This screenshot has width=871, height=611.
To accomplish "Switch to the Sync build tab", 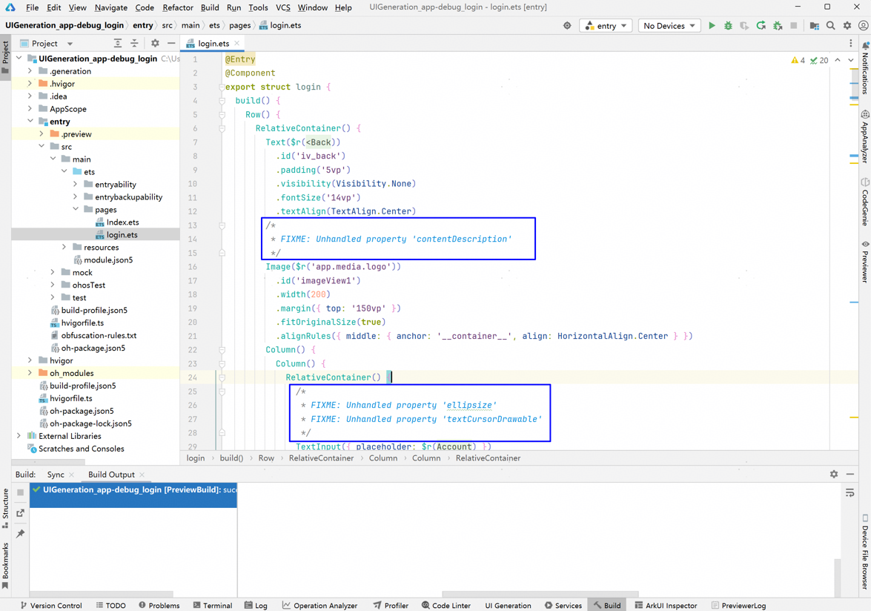I will pos(56,475).
